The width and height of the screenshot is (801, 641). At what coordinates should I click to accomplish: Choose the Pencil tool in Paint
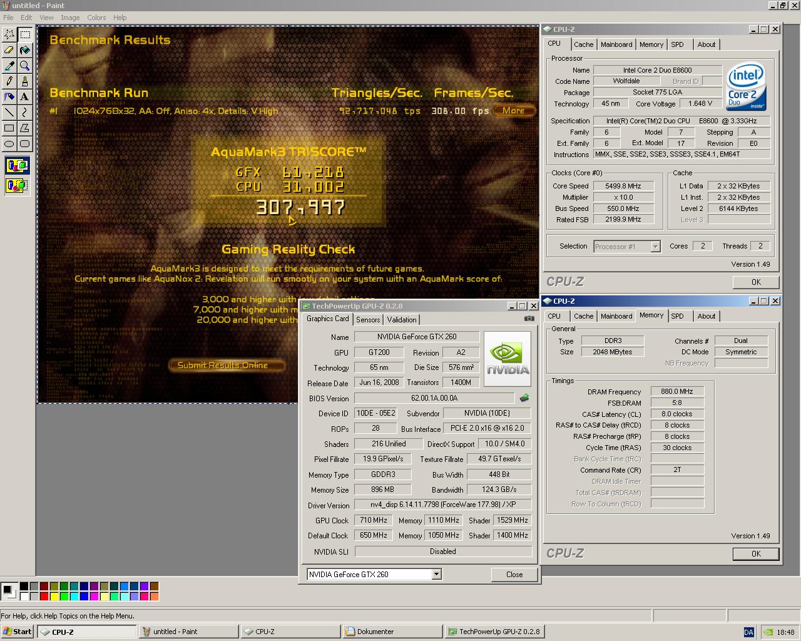(x=9, y=81)
